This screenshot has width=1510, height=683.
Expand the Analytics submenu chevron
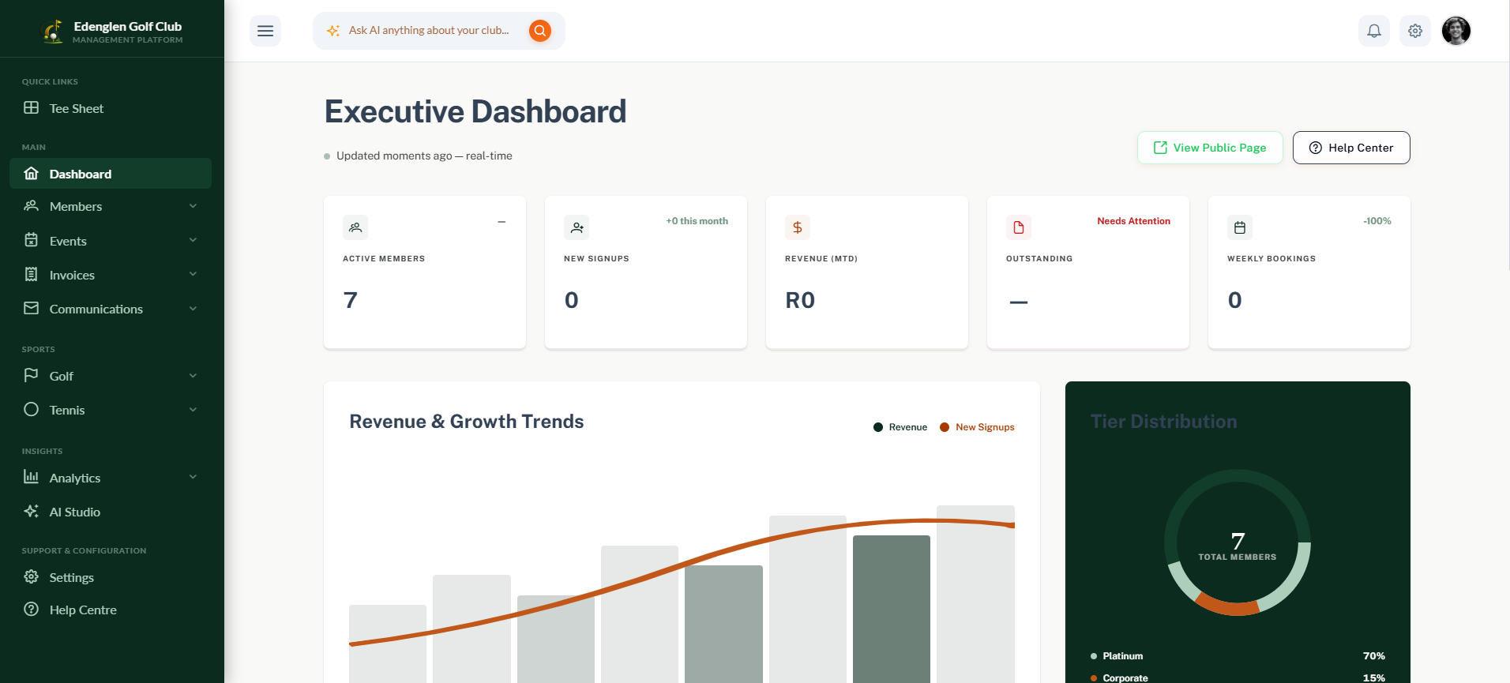tap(193, 477)
